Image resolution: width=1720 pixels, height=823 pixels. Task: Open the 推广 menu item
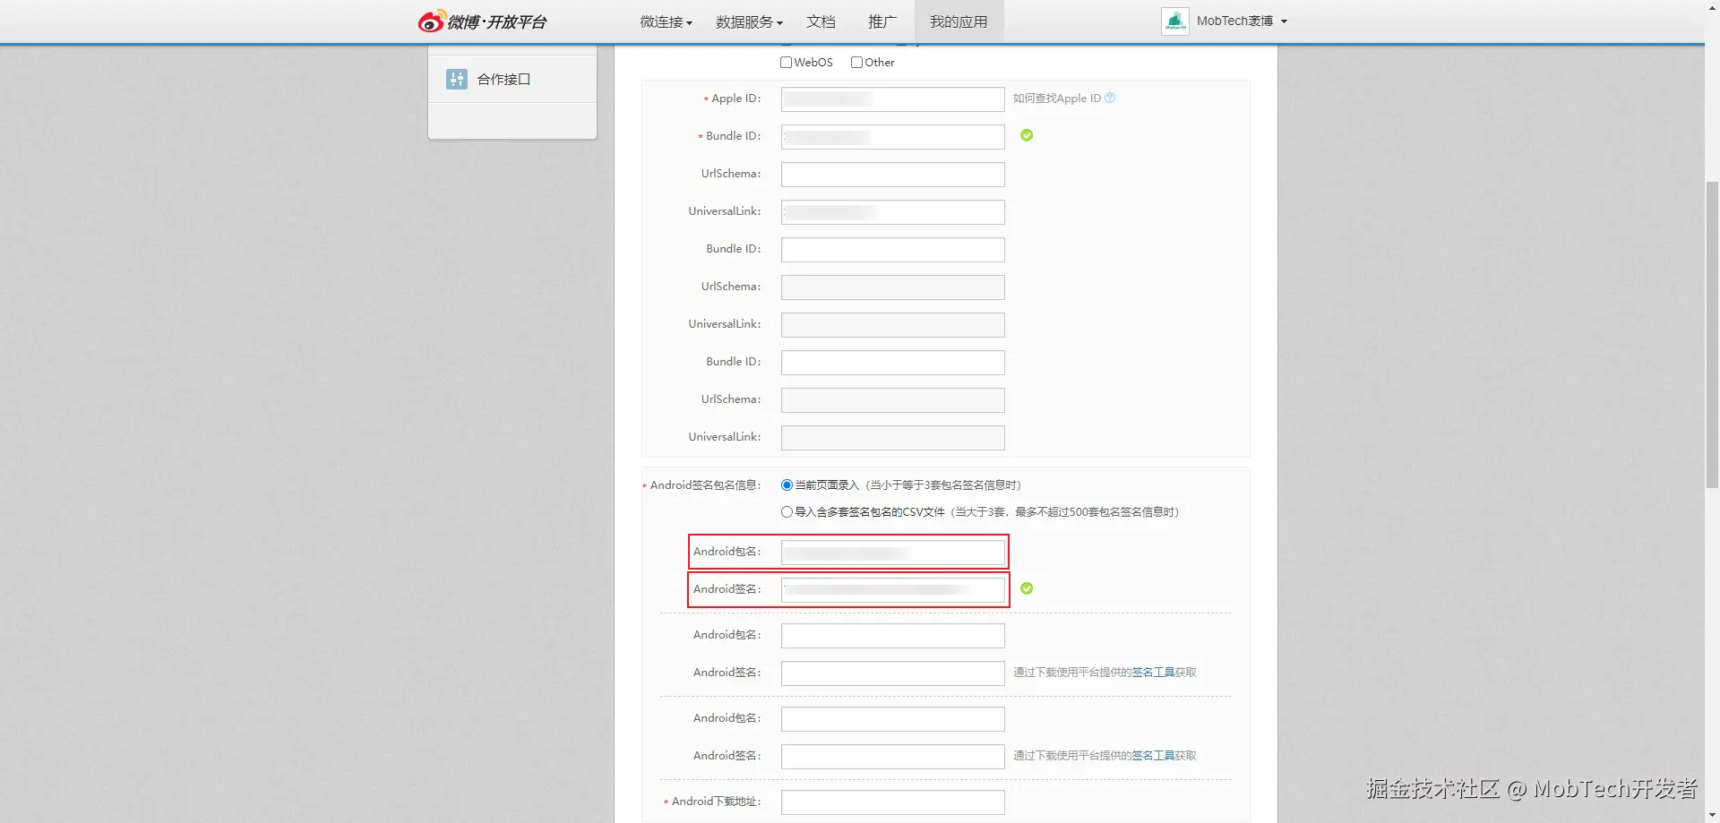pyautogui.click(x=882, y=21)
